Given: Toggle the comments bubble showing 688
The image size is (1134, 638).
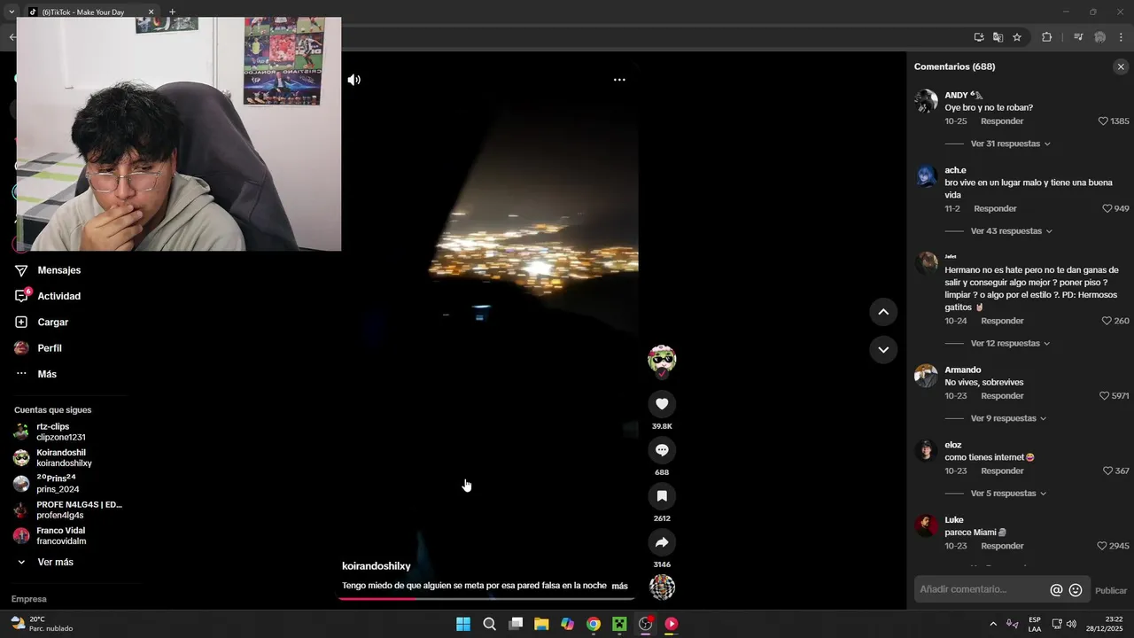Looking at the screenshot, I should tap(662, 450).
